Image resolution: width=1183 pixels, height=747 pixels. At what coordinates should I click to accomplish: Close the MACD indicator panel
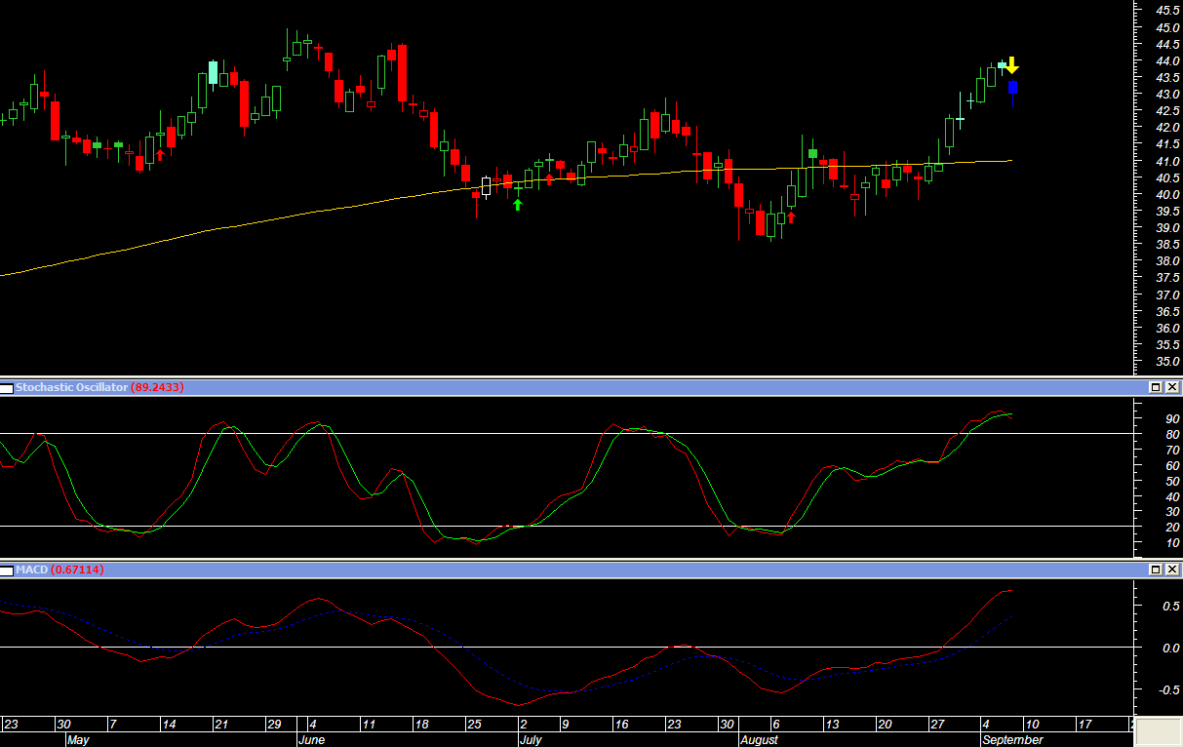[x=1172, y=569]
